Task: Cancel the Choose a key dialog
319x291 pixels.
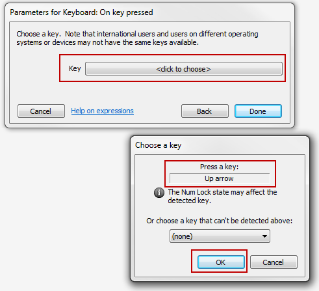Action: click(274, 262)
